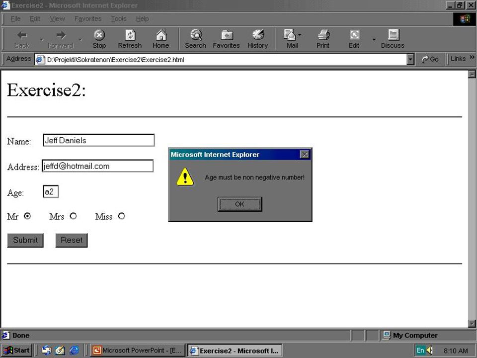Click the alert message text
The height and width of the screenshot is (358, 477).
(254, 177)
